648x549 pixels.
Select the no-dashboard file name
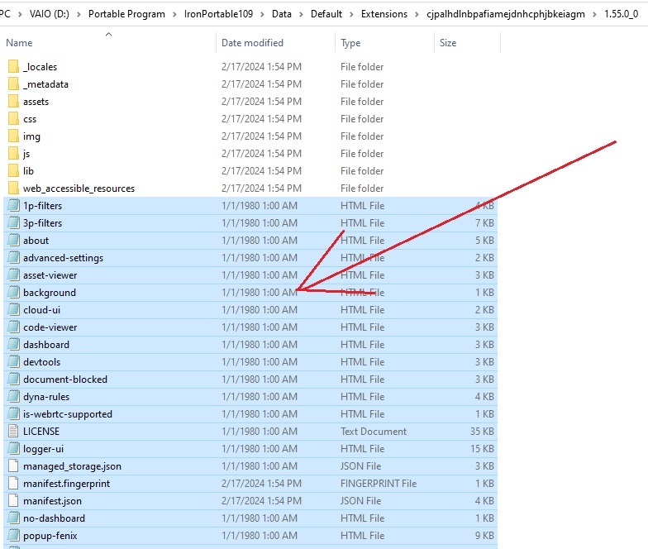point(55,518)
